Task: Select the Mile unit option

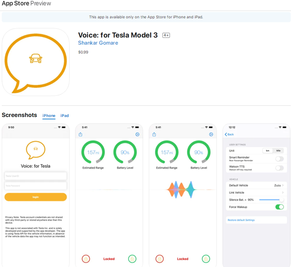Action: [278, 151]
